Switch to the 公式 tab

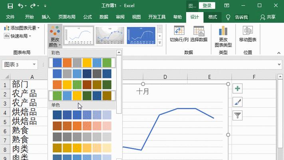(87, 17)
